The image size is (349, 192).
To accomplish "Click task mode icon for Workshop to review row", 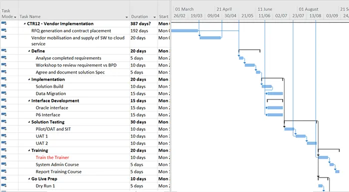I will (4, 65).
